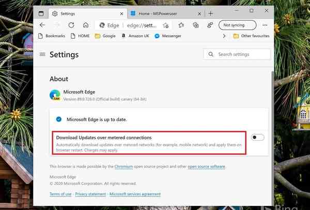
Task: Open the Privacy statement link
Action: (x=90, y=194)
